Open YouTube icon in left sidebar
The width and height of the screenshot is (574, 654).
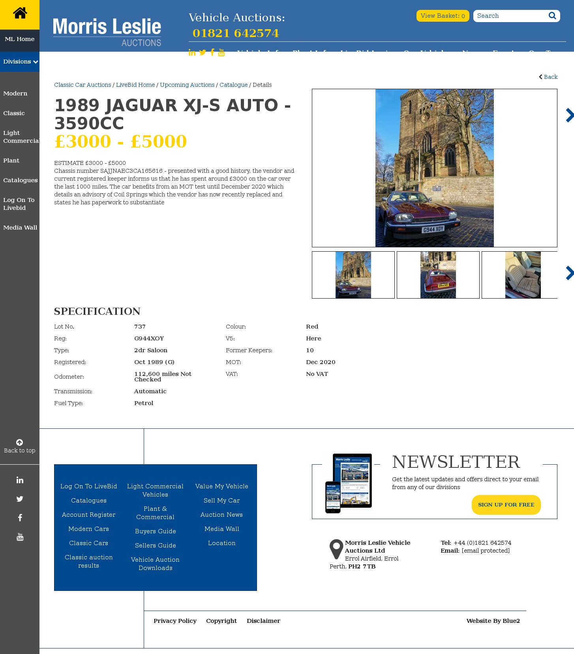20,537
